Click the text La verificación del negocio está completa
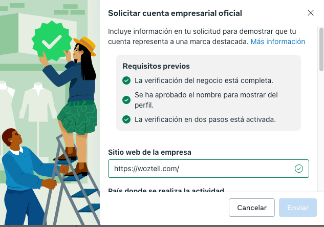 204,80
